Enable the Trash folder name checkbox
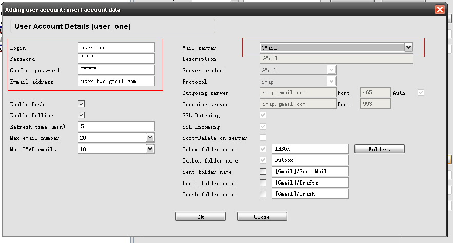 (263, 194)
